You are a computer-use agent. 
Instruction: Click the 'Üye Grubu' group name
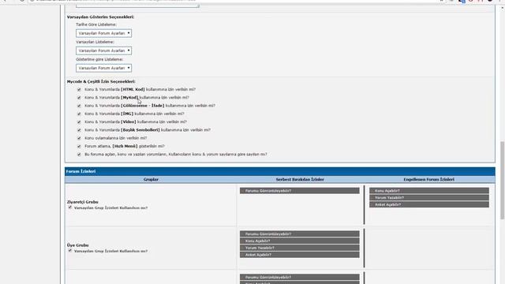tap(77, 245)
